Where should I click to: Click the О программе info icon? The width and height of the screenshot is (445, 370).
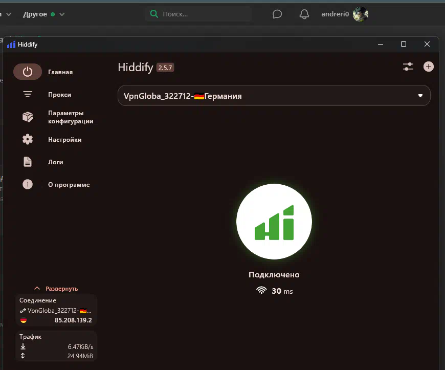click(x=28, y=184)
